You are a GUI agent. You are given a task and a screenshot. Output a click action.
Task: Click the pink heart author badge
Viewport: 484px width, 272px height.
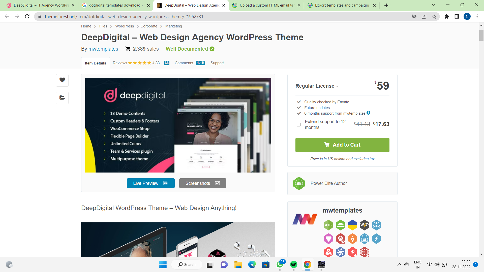point(328,239)
